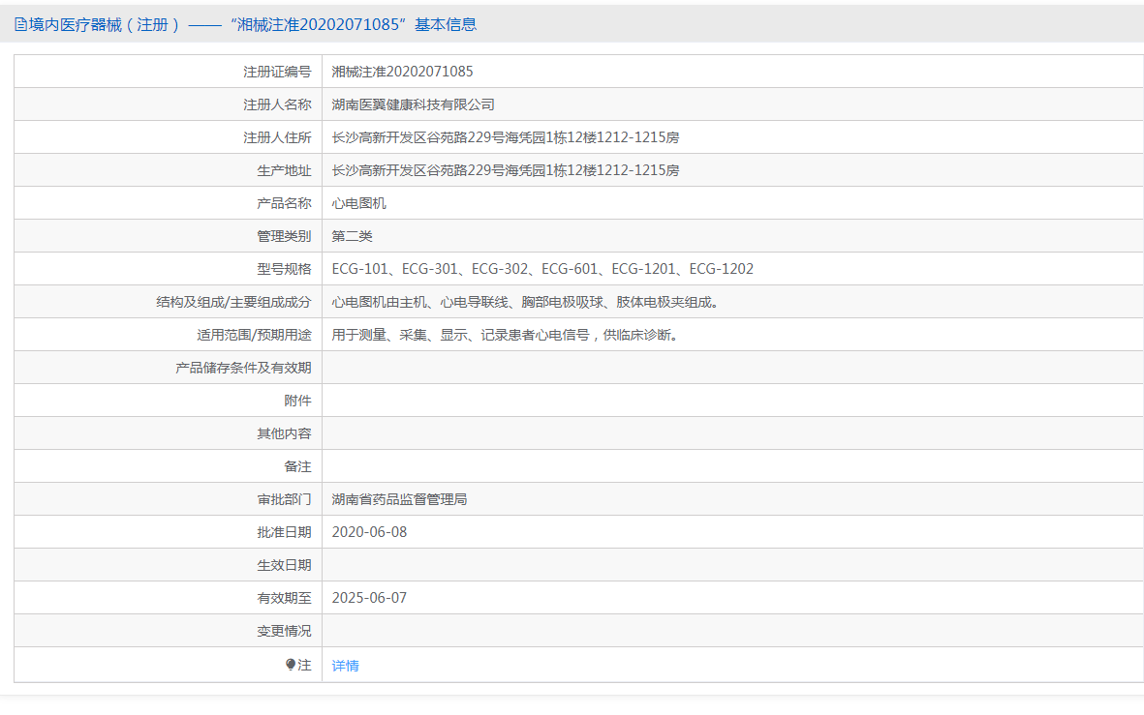
Task: Click the 变更情况 label
Action: pyautogui.click(x=284, y=631)
